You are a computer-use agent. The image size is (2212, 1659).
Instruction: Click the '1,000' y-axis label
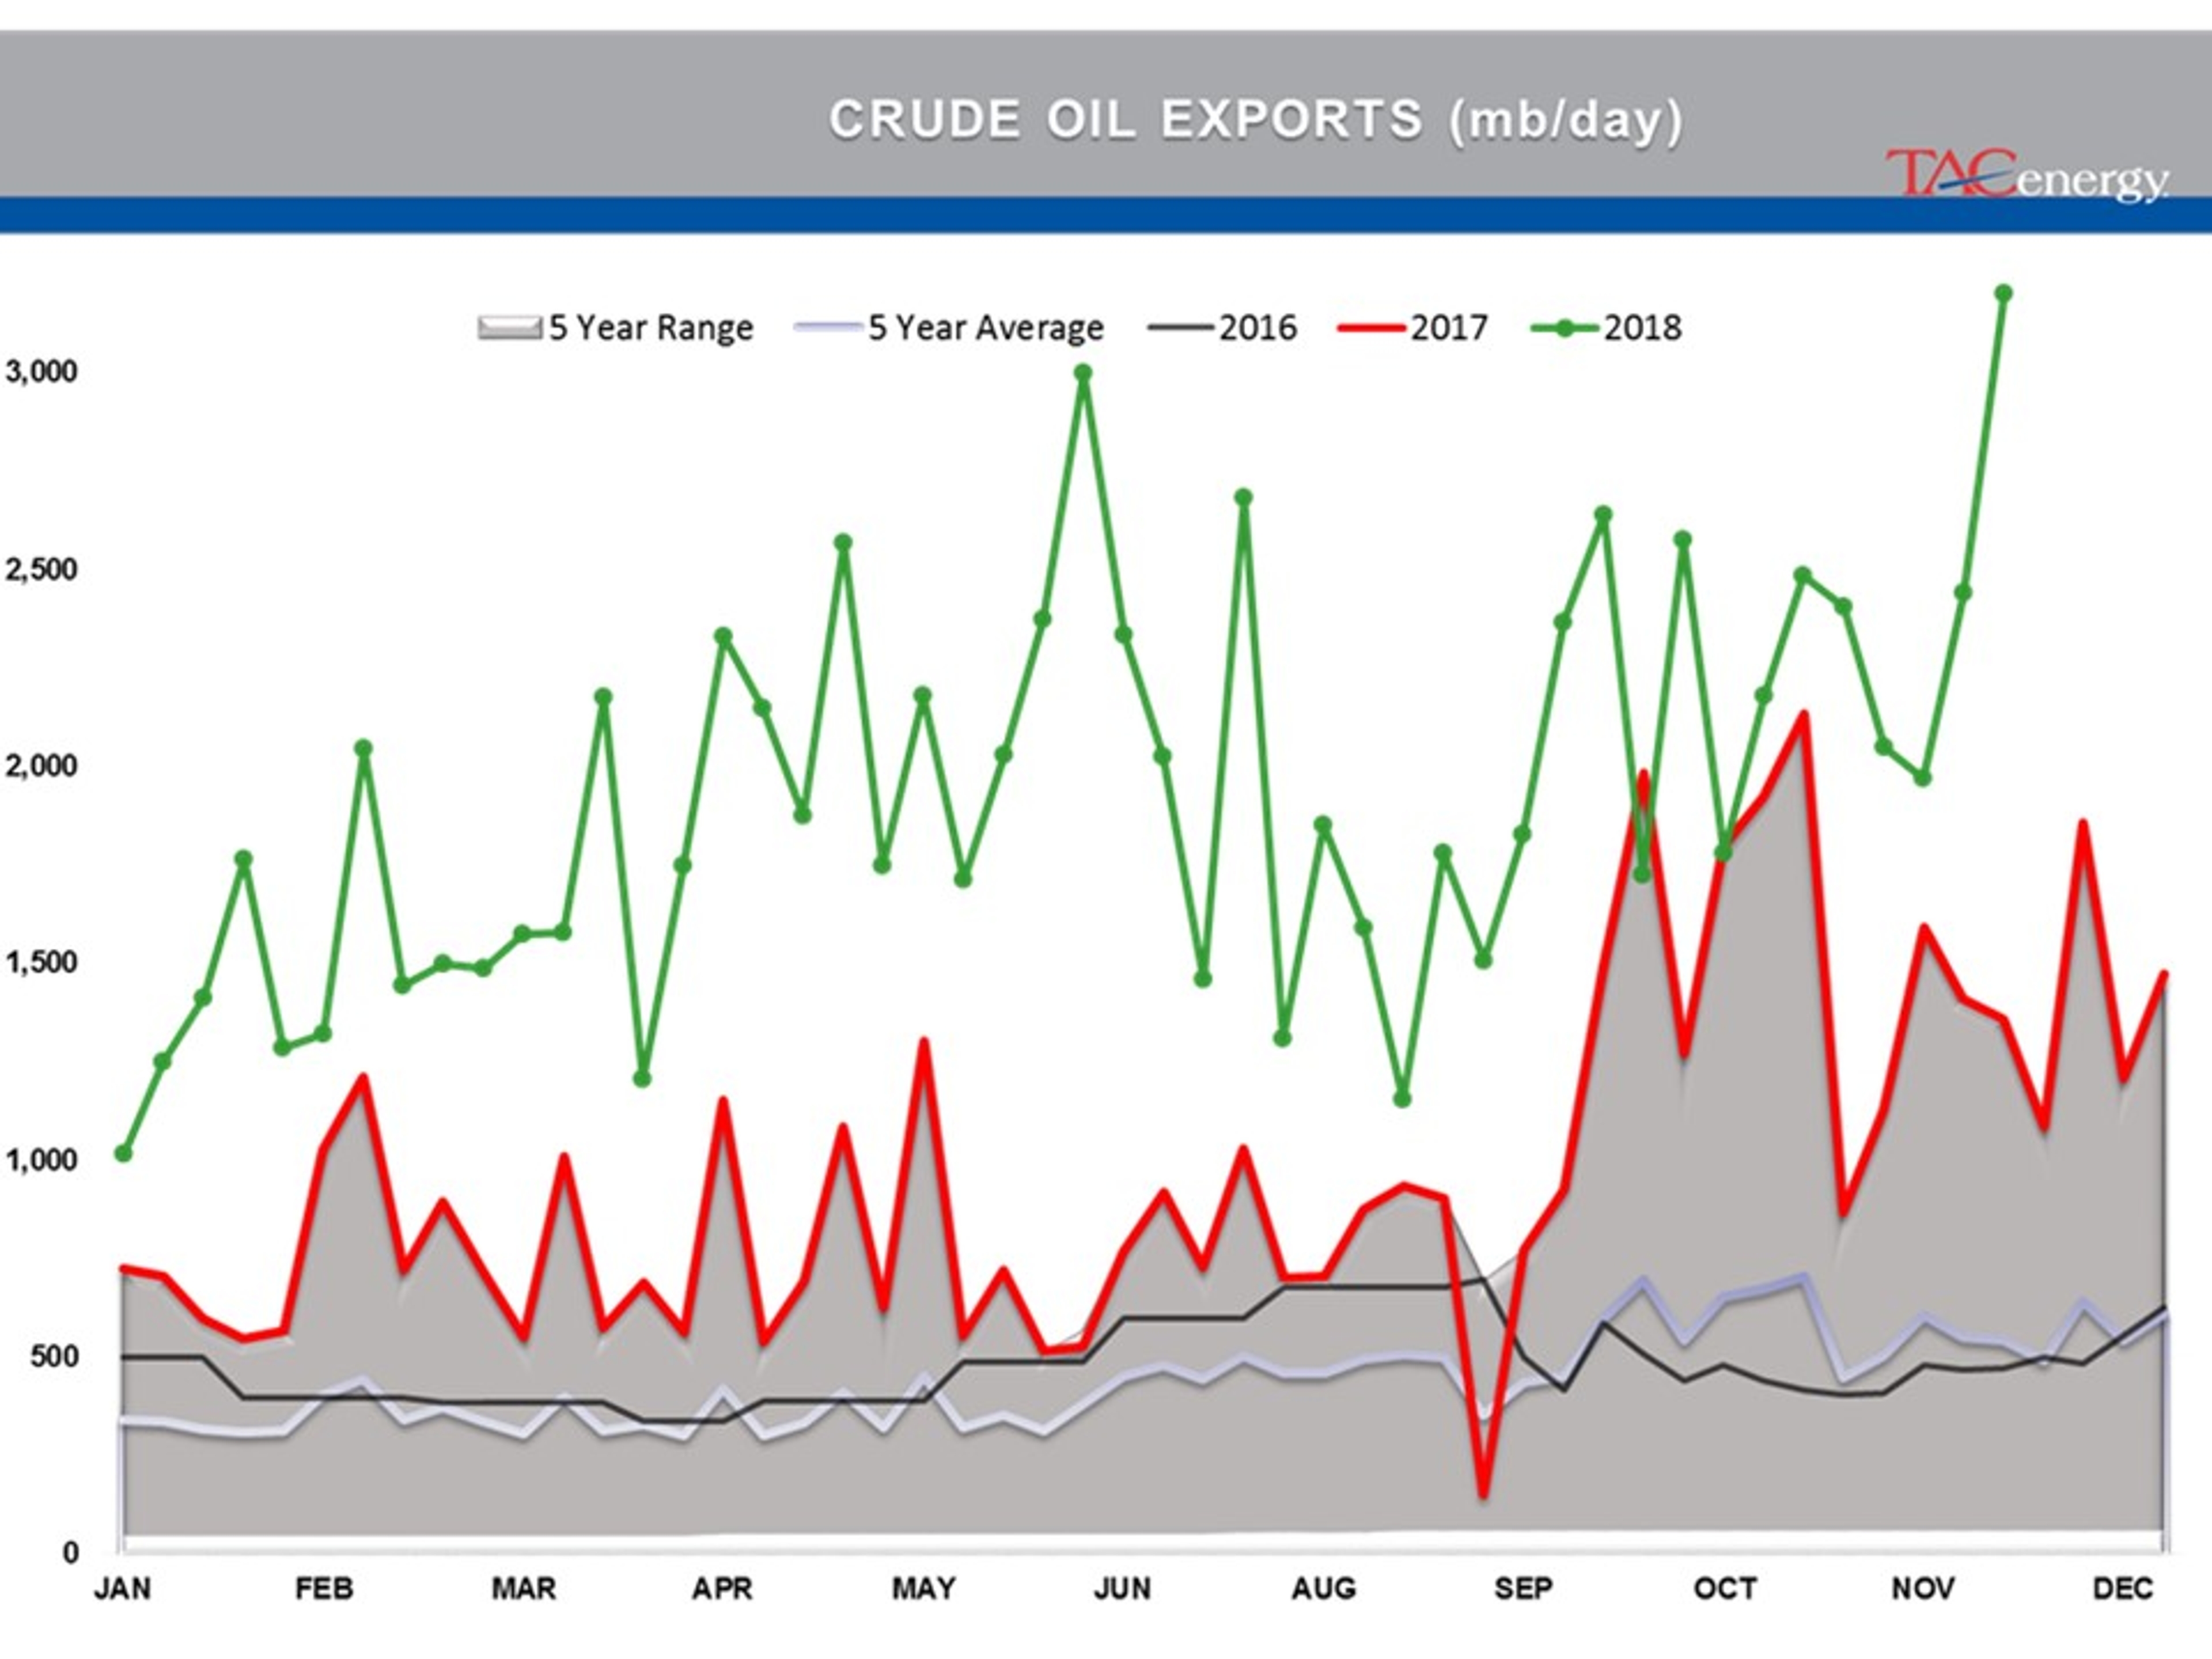coord(41,1160)
